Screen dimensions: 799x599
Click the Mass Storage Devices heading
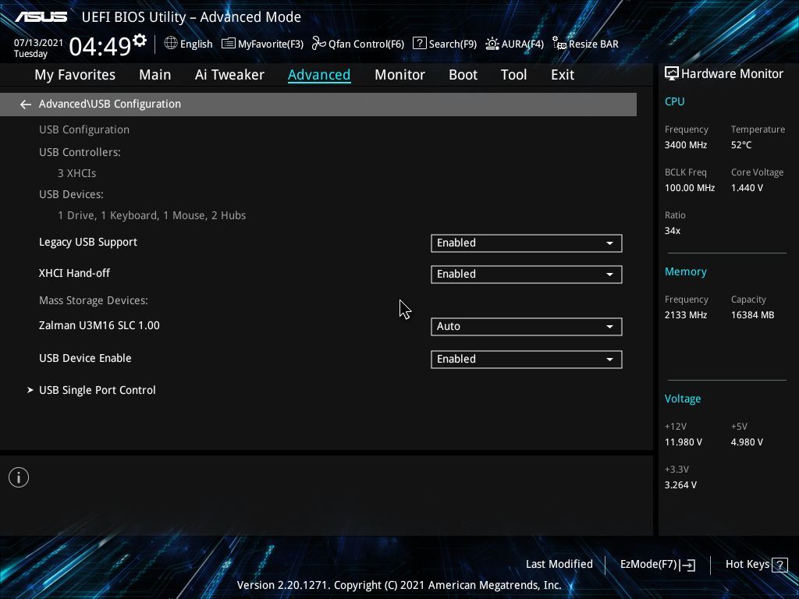tap(94, 300)
